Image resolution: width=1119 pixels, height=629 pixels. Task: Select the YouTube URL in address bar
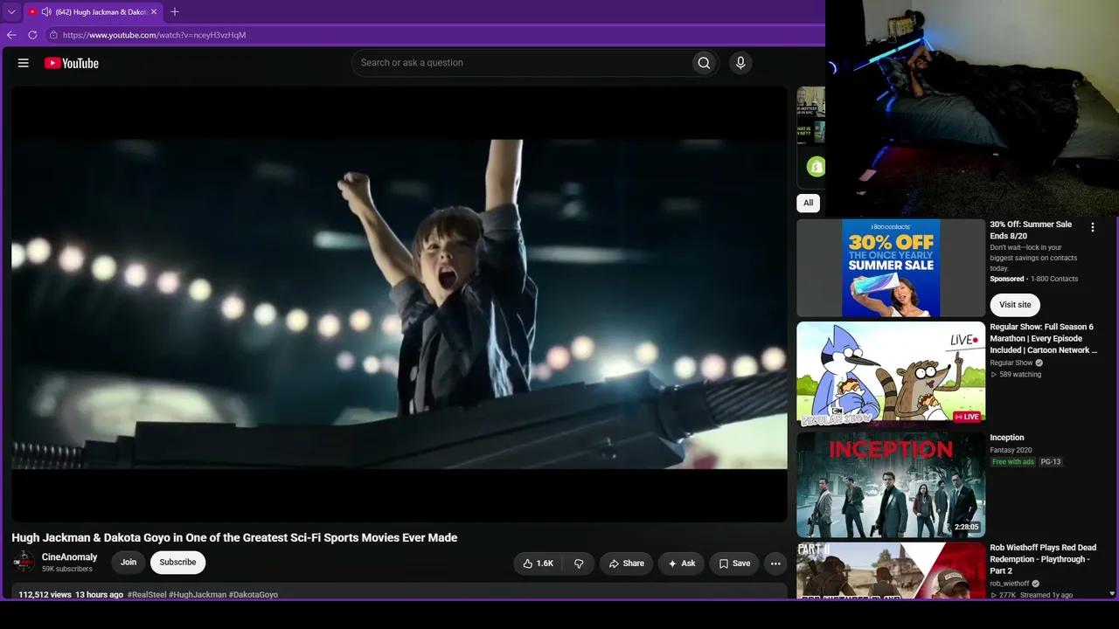(155, 35)
